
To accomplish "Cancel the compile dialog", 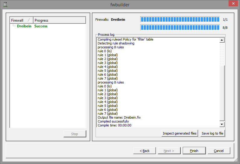I will point(219,151).
